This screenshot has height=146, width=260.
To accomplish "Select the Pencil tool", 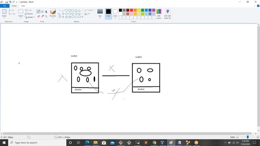I will tap(38, 11).
